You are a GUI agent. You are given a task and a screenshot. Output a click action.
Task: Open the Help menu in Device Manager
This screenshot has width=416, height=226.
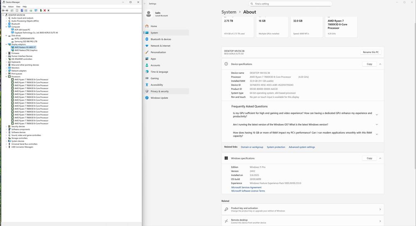25,7
